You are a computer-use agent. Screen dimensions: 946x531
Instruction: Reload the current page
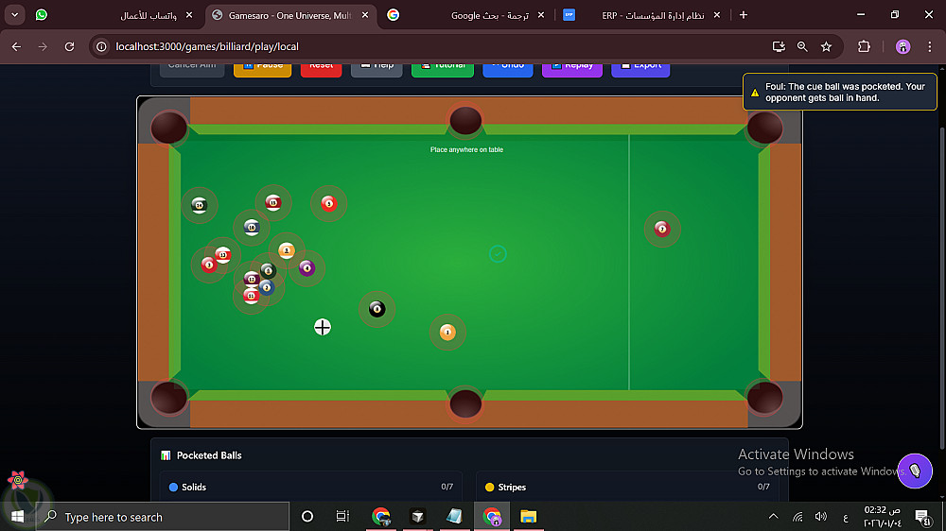[69, 46]
